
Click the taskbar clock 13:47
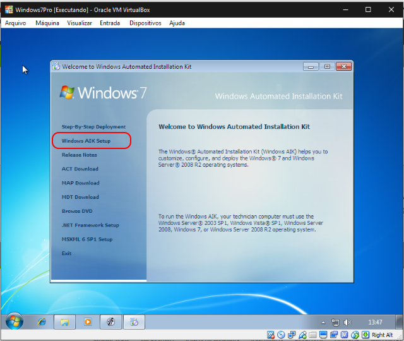coord(375,322)
